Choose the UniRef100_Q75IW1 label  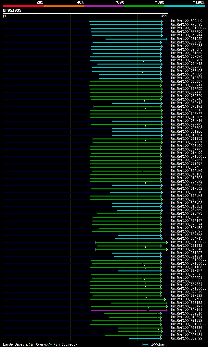(187, 106)
